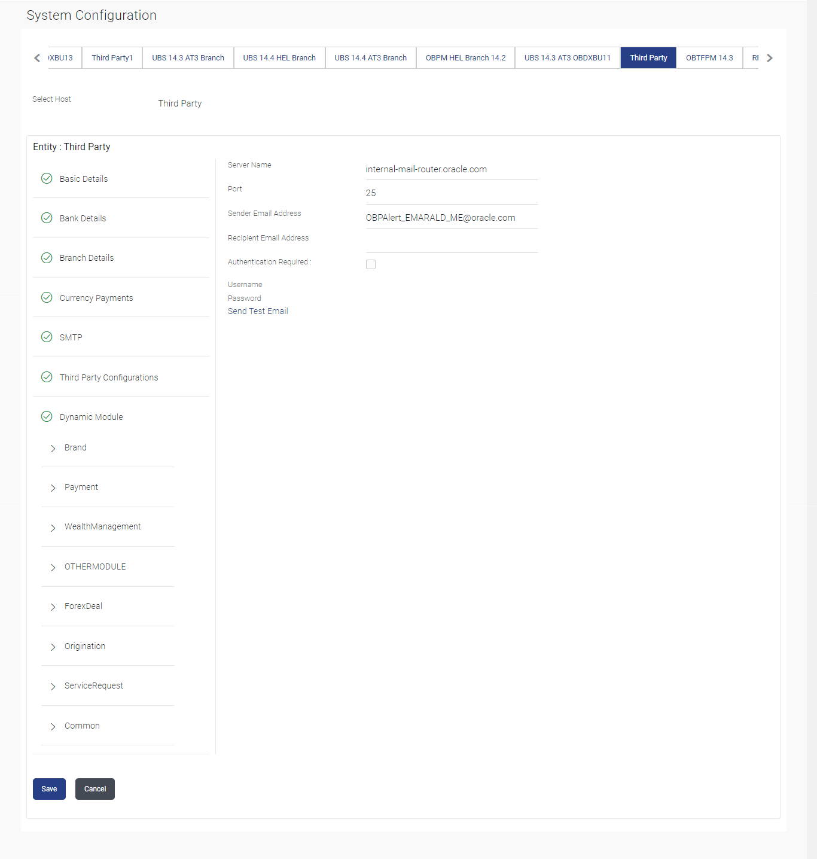Switch to the Third Party1 tab
The width and height of the screenshot is (817, 859).
coord(112,58)
